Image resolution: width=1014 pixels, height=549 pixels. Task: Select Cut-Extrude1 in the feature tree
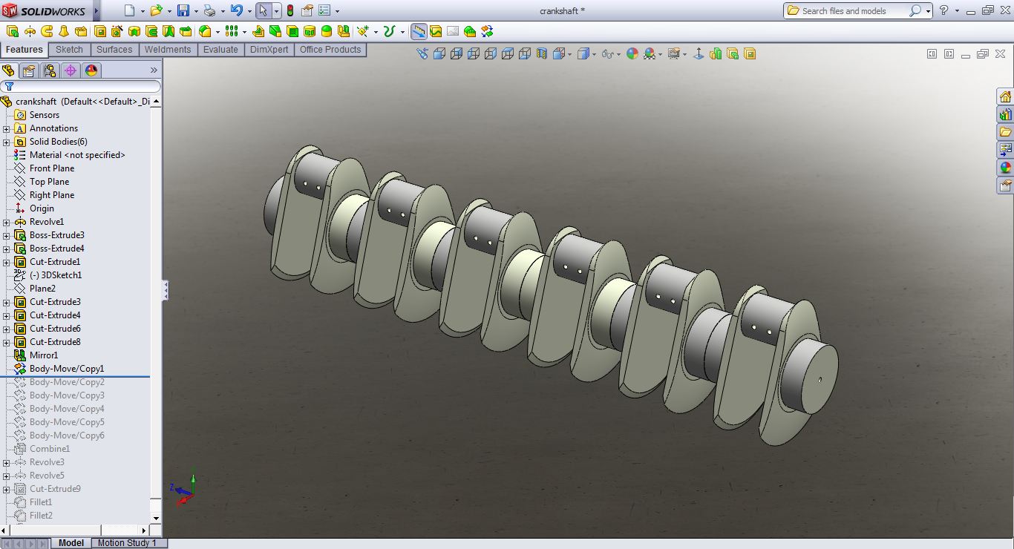pyautogui.click(x=55, y=262)
